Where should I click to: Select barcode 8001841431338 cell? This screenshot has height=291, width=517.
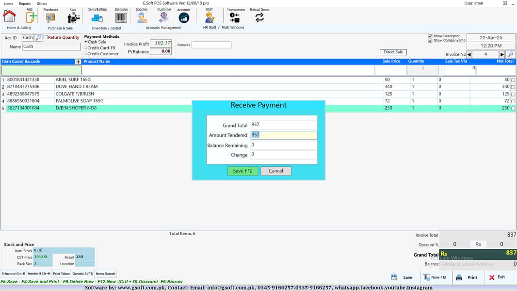coord(31,80)
